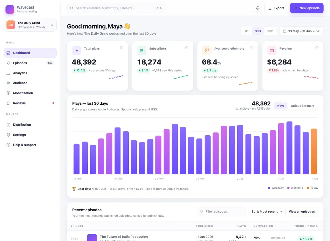The width and height of the screenshot is (330, 241).
Task: Click the search magnifier icon
Action: (x=71, y=8)
